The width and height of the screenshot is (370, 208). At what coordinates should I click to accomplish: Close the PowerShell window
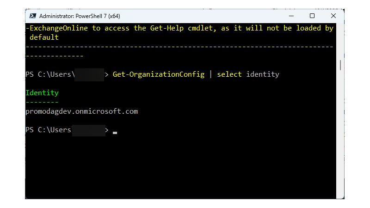(x=333, y=16)
